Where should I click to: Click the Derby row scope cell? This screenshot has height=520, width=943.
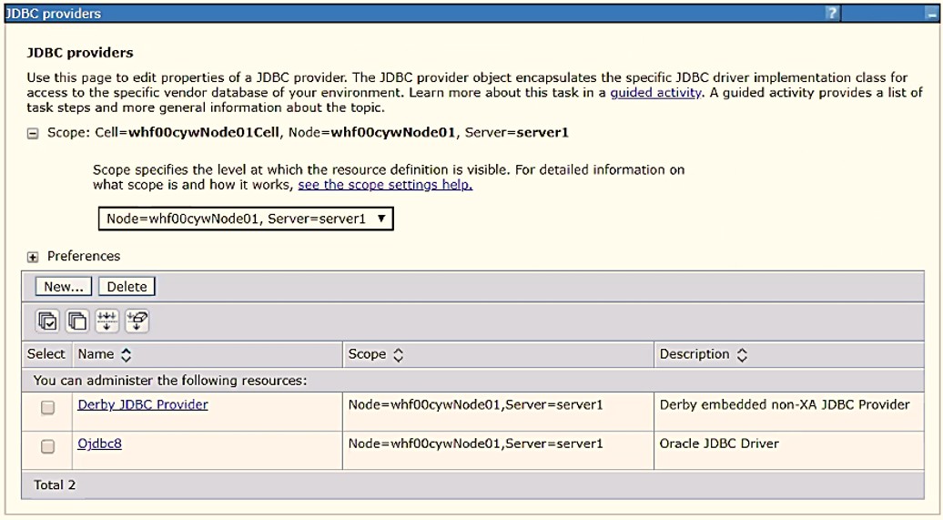[x=475, y=404]
